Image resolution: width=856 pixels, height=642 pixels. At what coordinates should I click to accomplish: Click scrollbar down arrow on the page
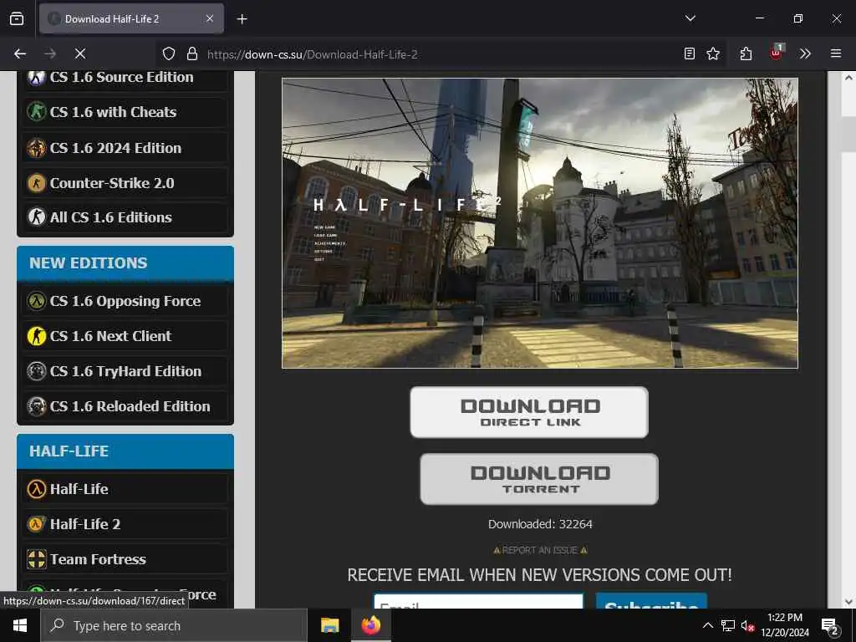(x=848, y=602)
